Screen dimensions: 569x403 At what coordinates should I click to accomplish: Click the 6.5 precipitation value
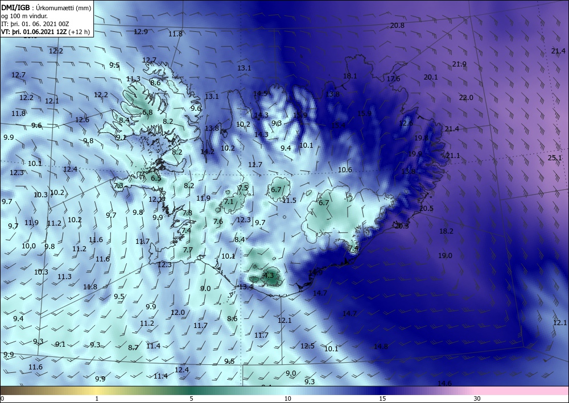156,178
